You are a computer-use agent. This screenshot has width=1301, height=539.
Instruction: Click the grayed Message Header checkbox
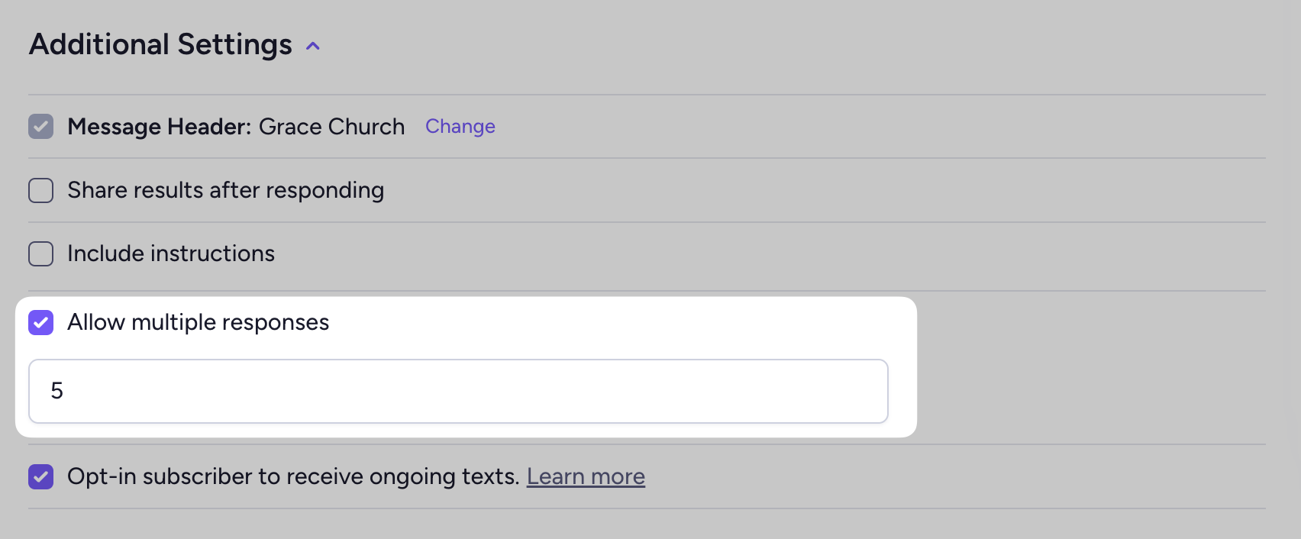coord(41,127)
